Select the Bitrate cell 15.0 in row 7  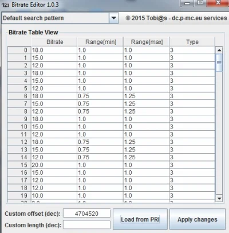coord(54,104)
